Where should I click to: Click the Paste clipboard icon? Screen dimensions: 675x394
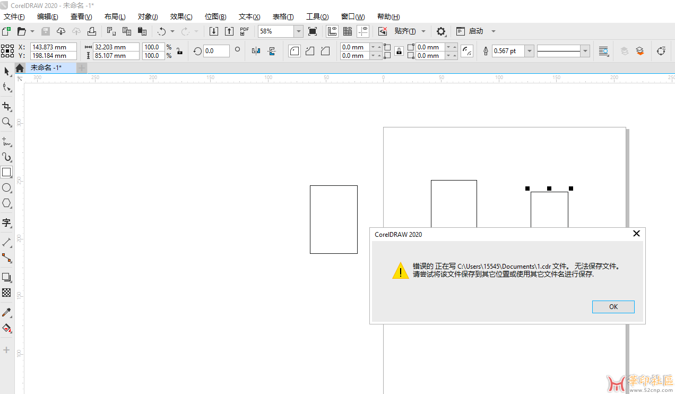(x=142, y=31)
